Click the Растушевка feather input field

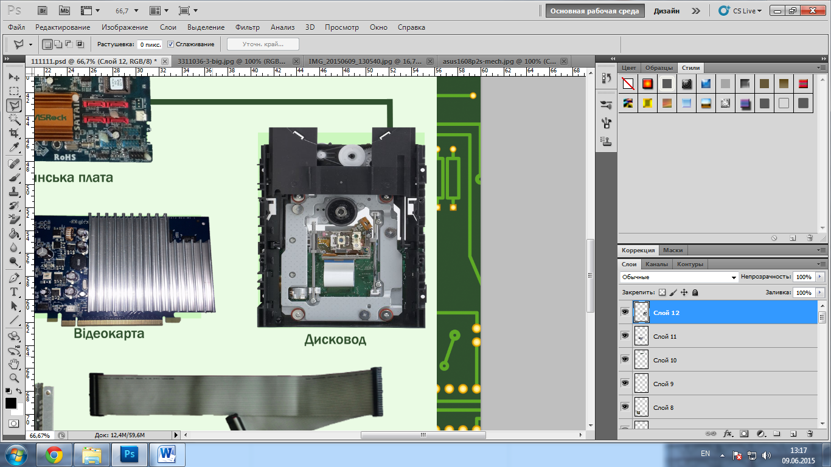(149, 44)
